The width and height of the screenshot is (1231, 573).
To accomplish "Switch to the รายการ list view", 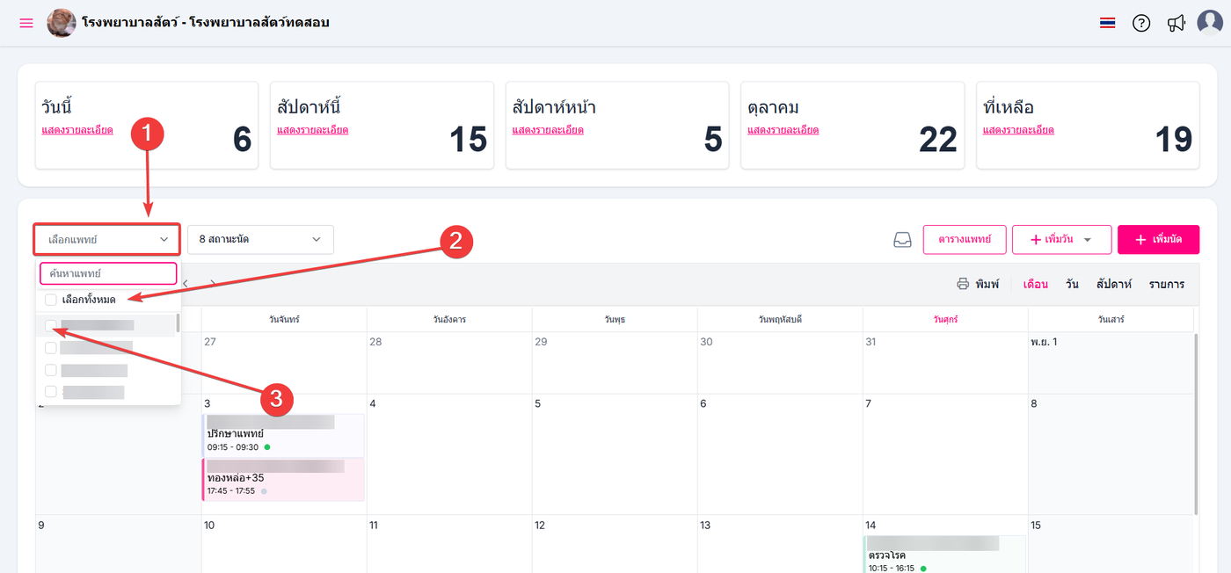I will point(1166,284).
